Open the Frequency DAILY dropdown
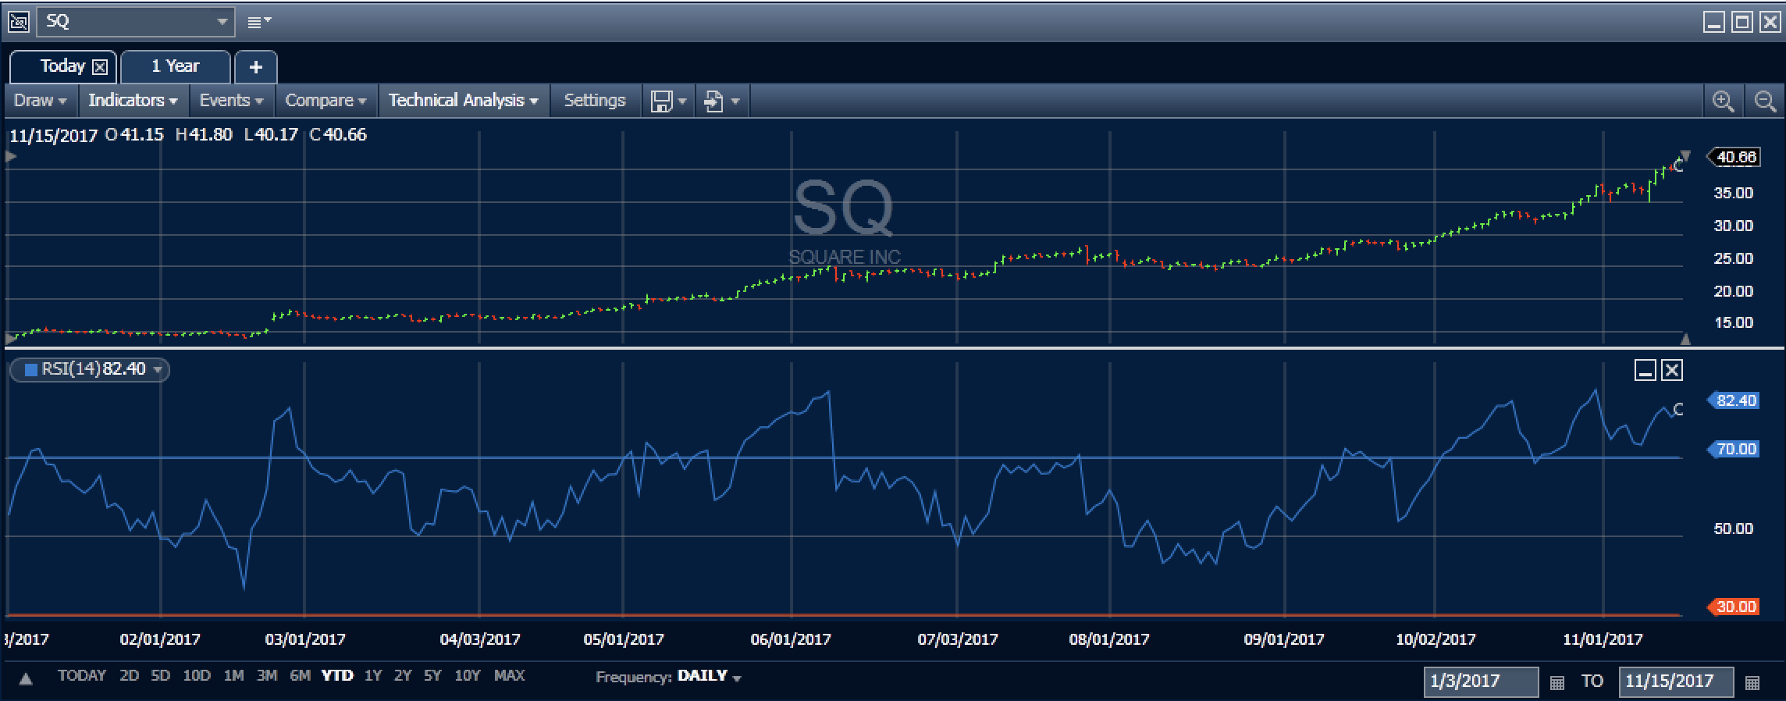Screen dimensions: 1786x701 click(x=709, y=677)
